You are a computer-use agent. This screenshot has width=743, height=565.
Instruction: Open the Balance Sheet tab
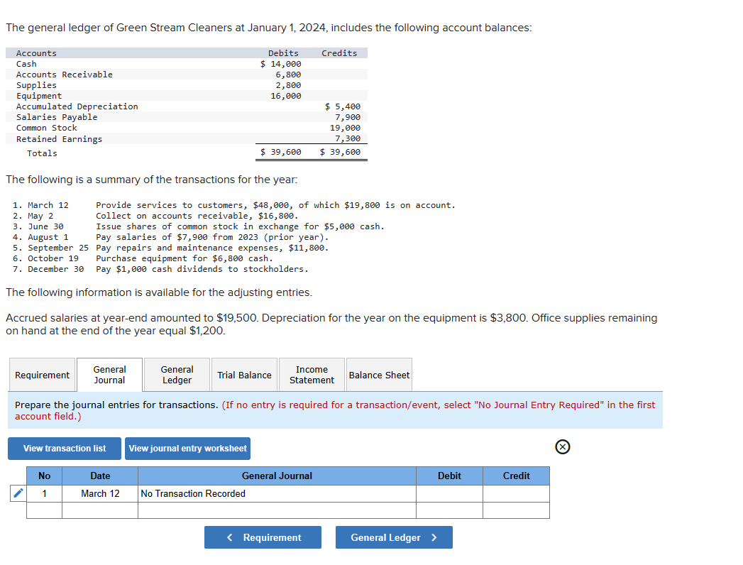[379, 375]
